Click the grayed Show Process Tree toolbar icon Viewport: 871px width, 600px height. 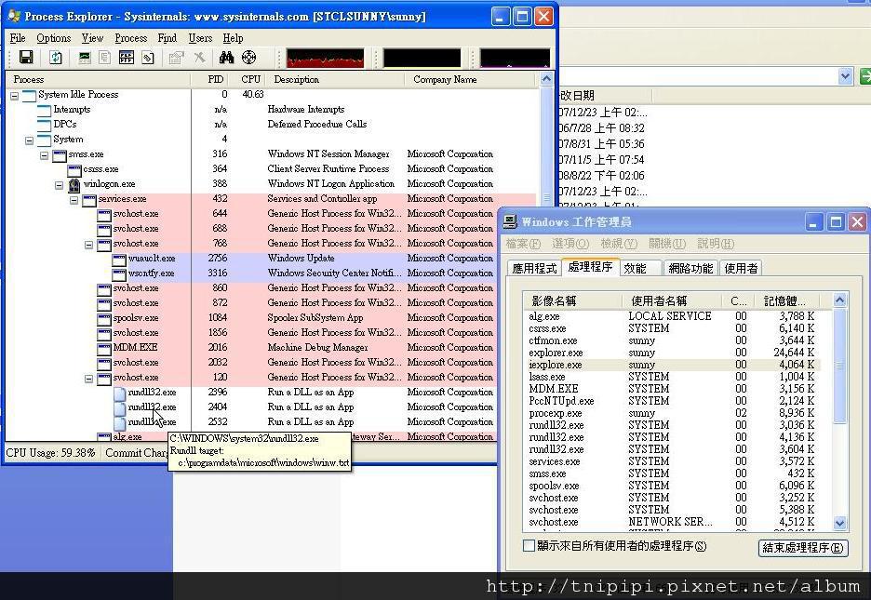104,57
